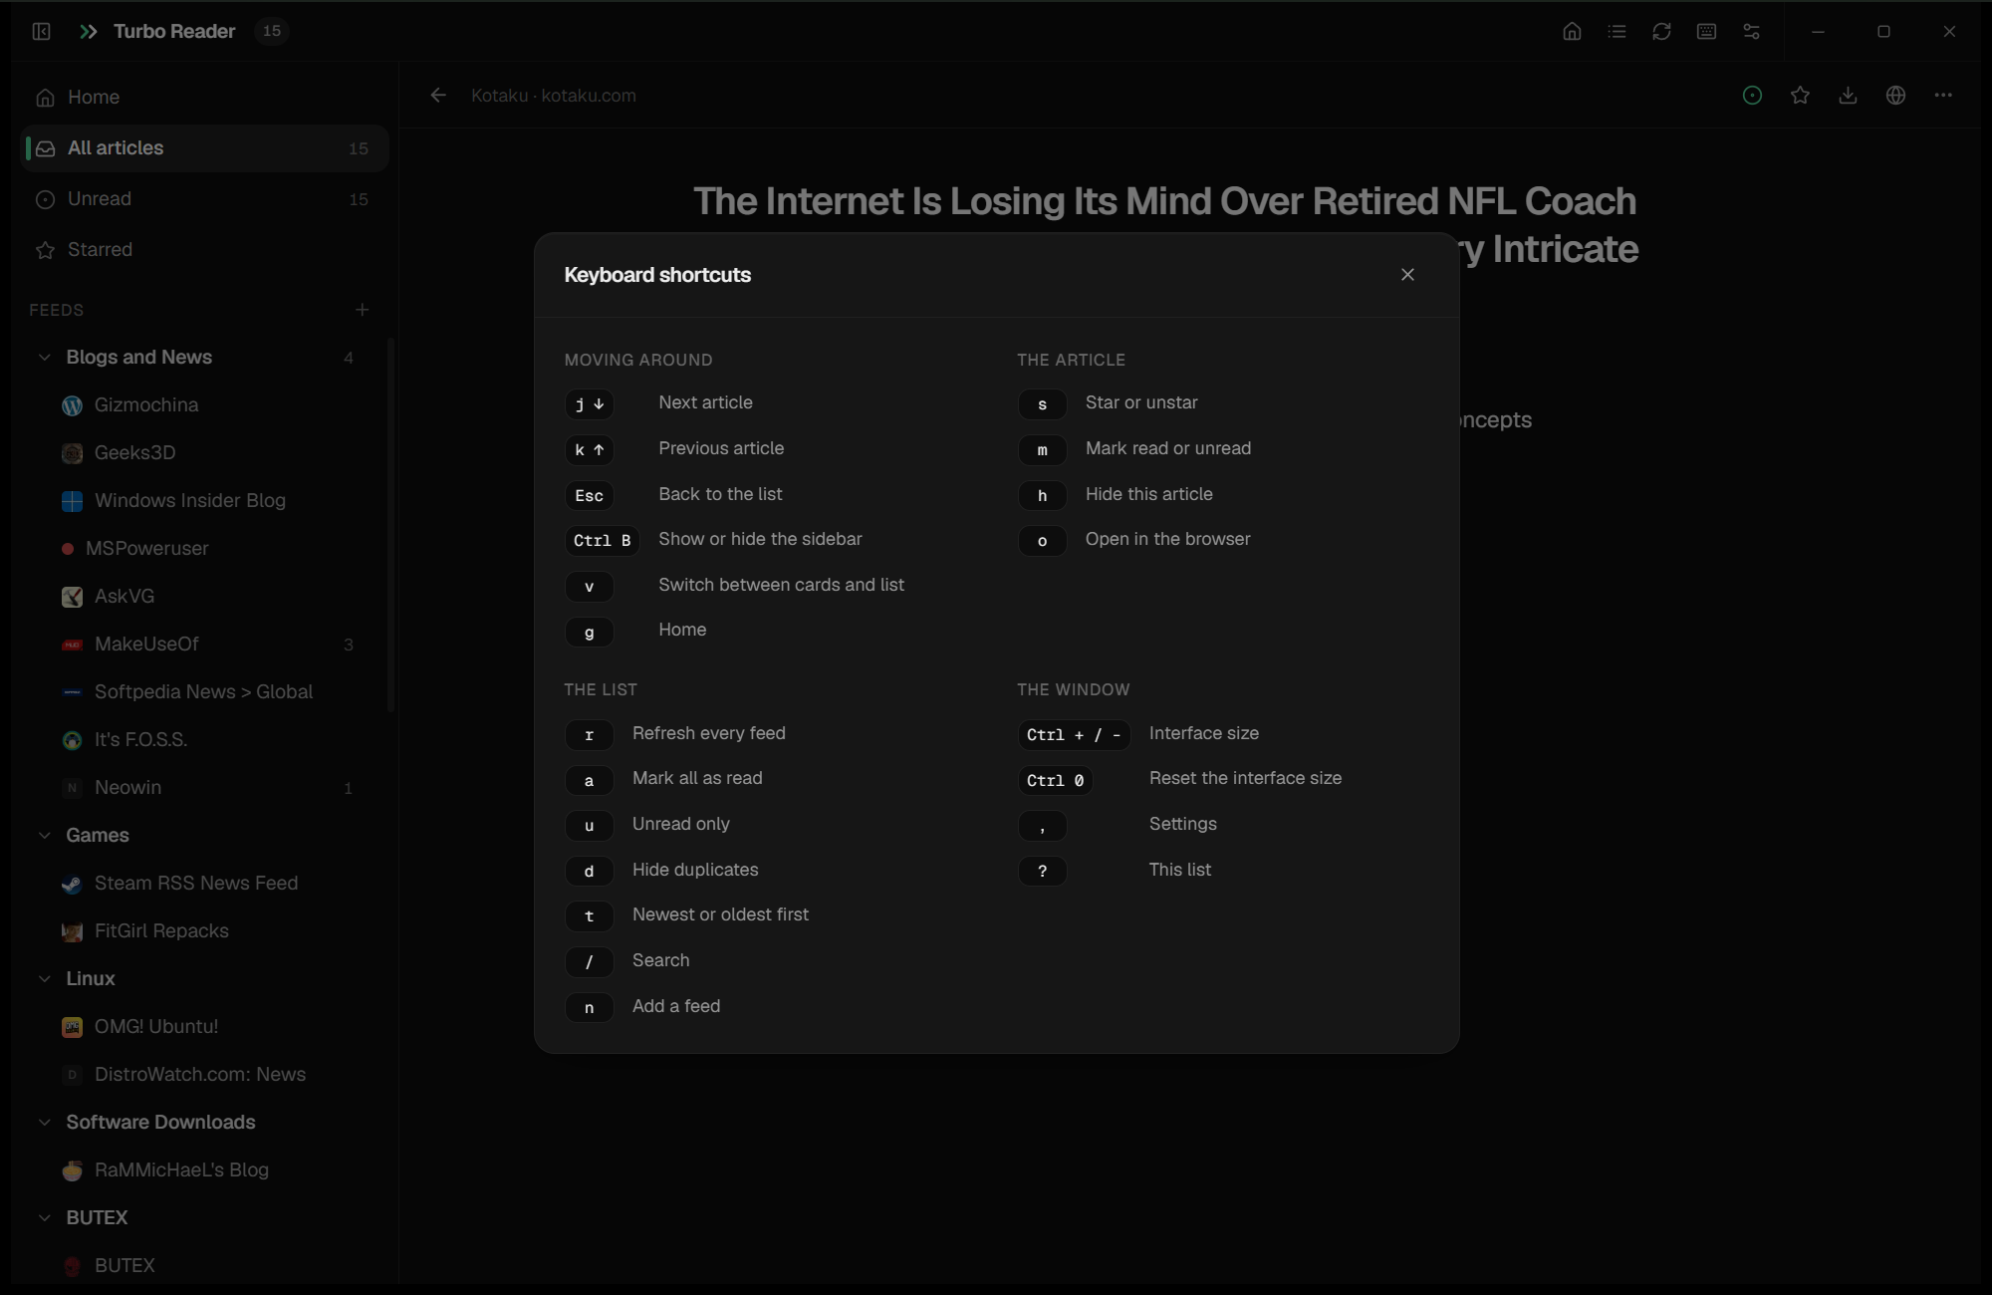This screenshot has width=1992, height=1295.
Task: Open the article more options menu
Action: (x=1943, y=96)
